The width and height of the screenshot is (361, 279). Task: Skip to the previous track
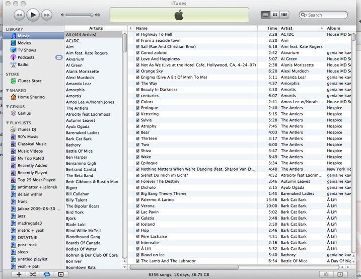pyautogui.click(x=19, y=15)
